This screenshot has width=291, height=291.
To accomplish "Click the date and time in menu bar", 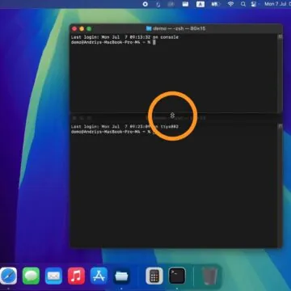I will [277, 4].
